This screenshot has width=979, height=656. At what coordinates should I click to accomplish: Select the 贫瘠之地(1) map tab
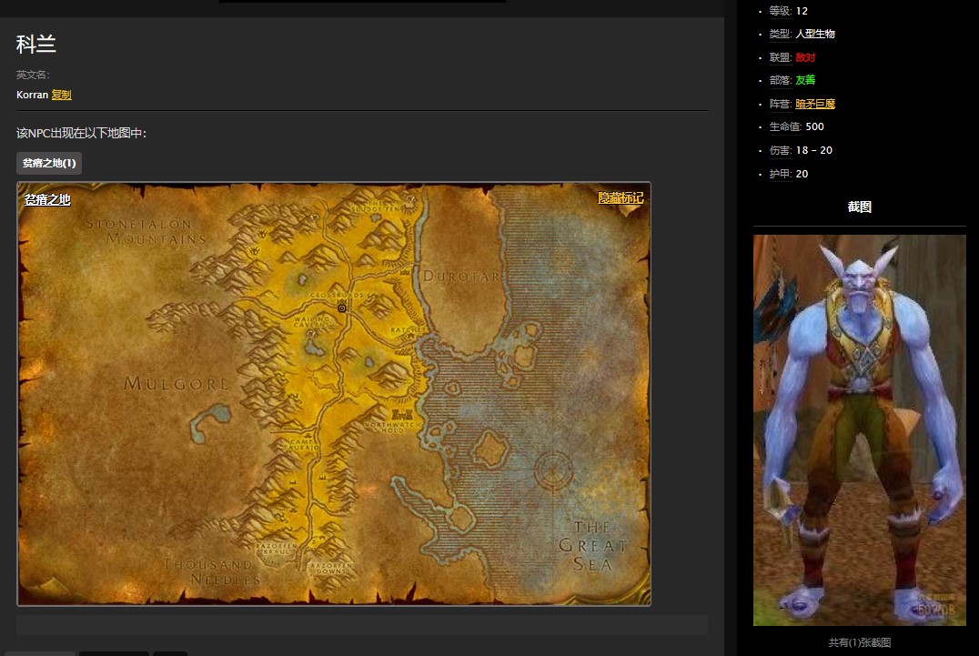(x=49, y=163)
